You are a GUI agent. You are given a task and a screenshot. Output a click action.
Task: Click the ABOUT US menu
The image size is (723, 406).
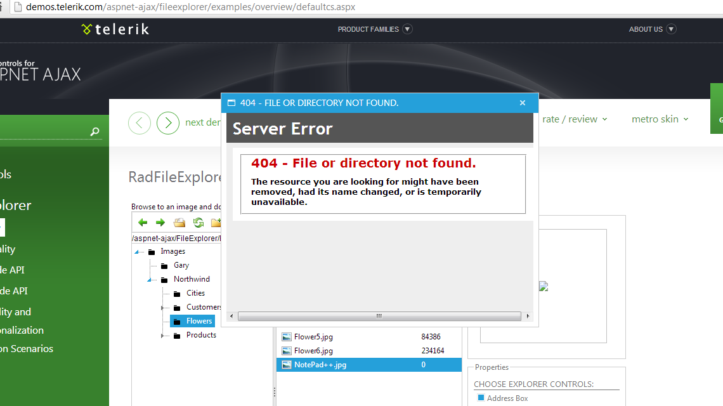click(646, 29)
